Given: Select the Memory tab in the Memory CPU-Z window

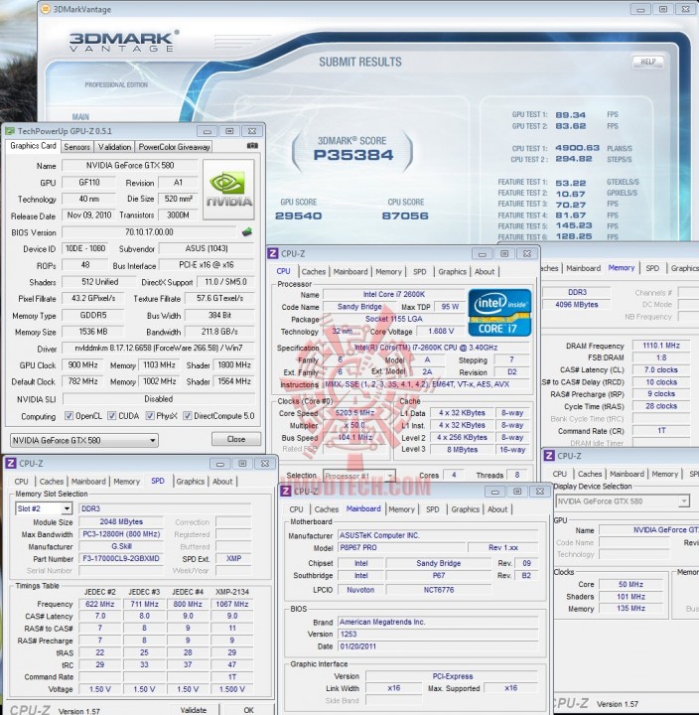Looking at the screenshot, I should pyautogui.click(x=621, y=268).
